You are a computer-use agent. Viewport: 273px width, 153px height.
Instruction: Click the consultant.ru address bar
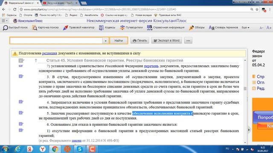tap(134, 9)
